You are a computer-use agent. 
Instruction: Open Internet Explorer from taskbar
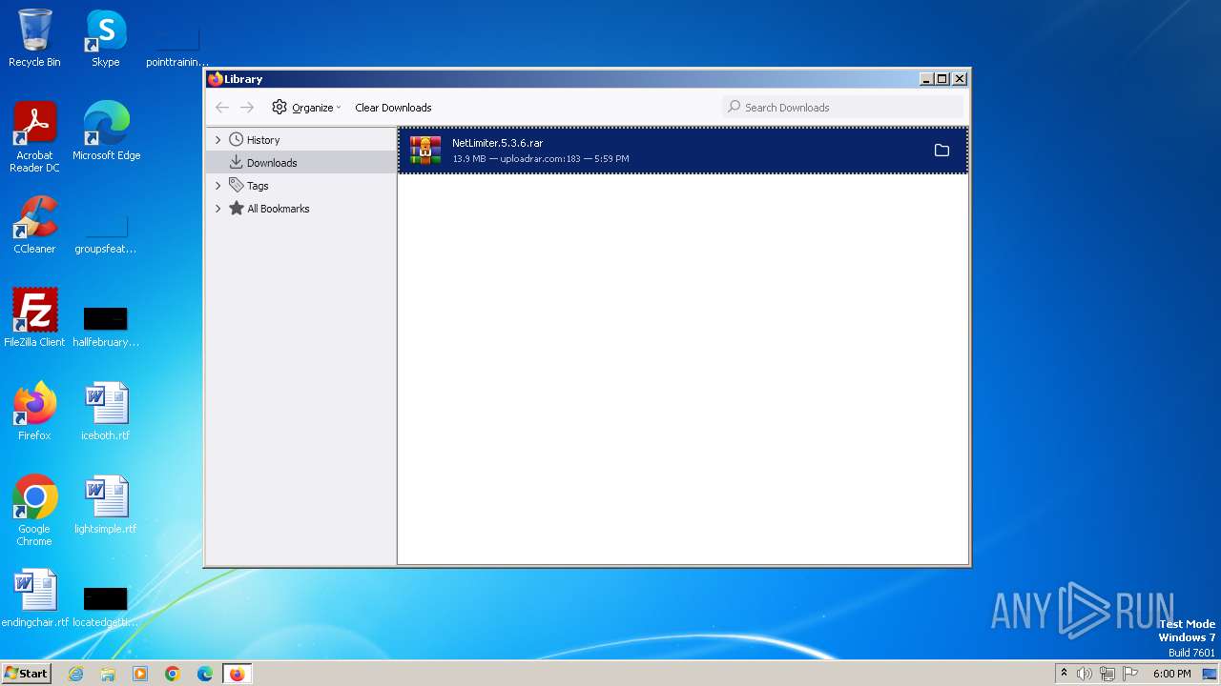click(76, 674)
